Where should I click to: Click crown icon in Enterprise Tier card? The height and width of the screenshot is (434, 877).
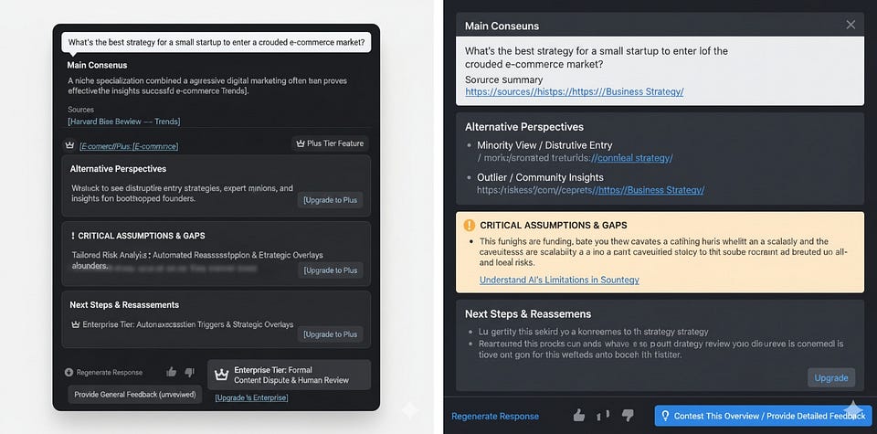[221, 375]
